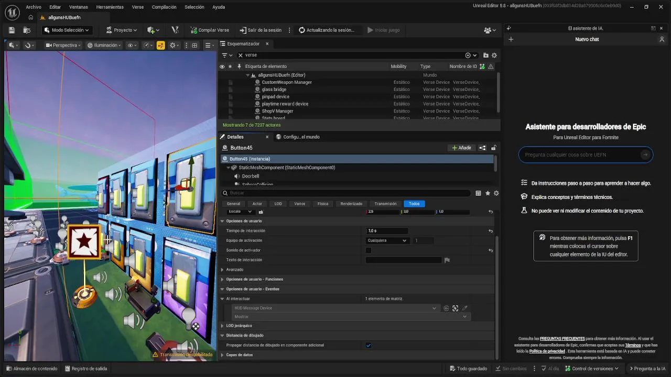The height and width of the screenshot is (377, 671).
Task: Click the Compilar Verse button
Action: 210,30
